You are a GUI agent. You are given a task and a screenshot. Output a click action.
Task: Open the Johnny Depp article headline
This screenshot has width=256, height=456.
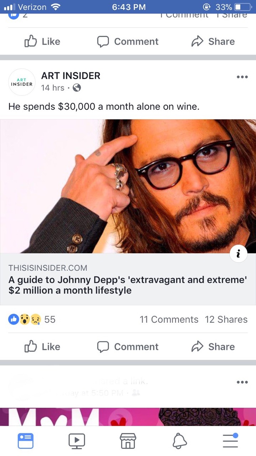pyautogui.click(x=127, y=285)
